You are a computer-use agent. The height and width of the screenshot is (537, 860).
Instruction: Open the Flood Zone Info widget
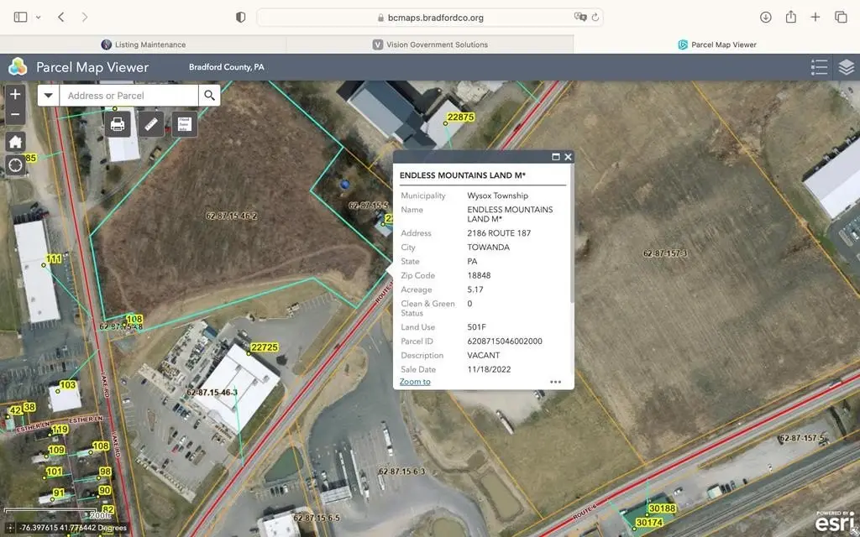coord(184,124)
